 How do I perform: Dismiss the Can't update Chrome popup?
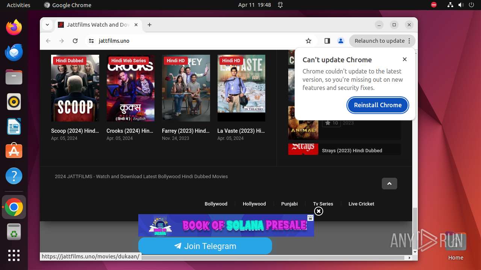pyautogui.click(x=405, y=59)
